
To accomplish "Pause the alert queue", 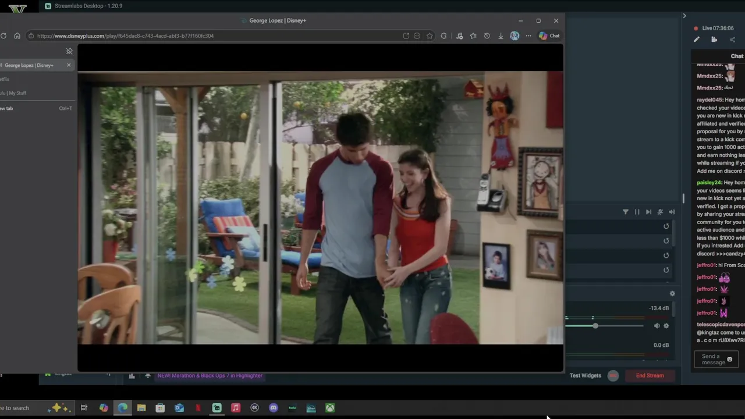I will [x=637, y=212].
